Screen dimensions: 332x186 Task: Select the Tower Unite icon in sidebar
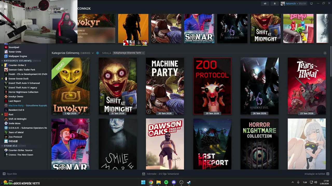point(6,52)
